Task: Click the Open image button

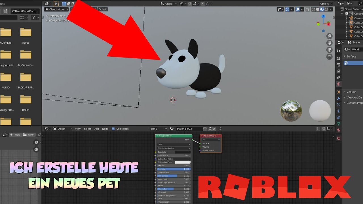Action: (x=29, y=135)
